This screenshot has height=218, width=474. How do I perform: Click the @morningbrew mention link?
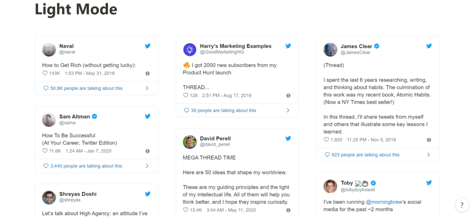pos(383,202)
